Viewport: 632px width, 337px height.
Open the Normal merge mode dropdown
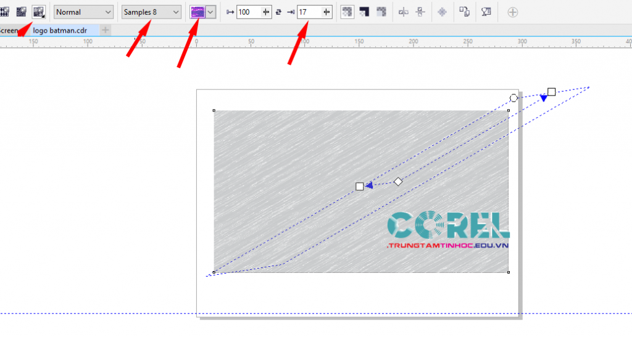pos(83,12)
